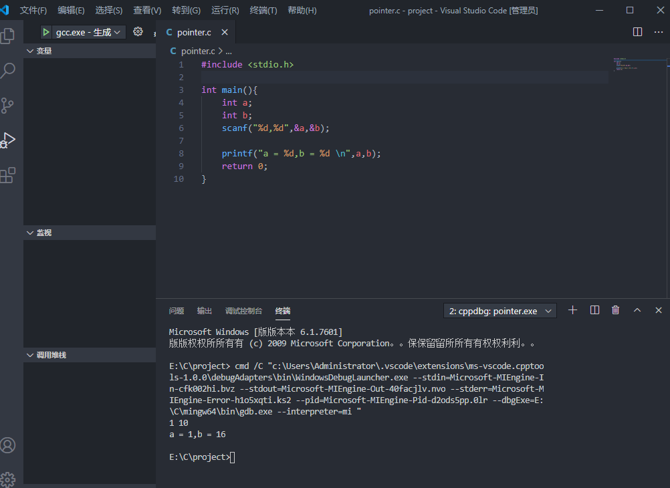Kill the terminal with trash icon
Screen dimensions: 670x488
615,310
